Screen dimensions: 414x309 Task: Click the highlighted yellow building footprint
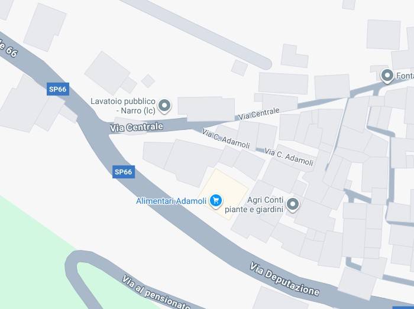point(224,194)
